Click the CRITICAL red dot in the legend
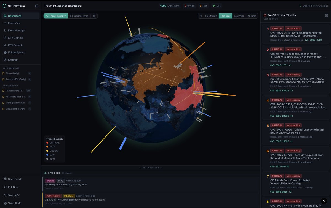Screen dimensions: 331x208 coord(47,143)
